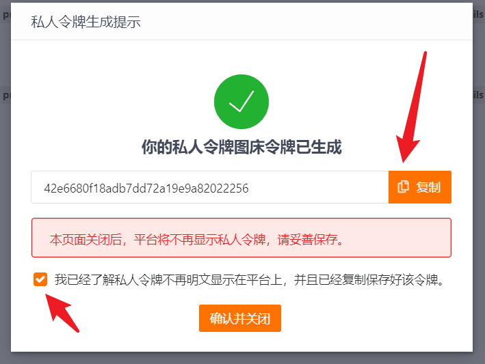Click the 确认并关闭 button
The image size is (485, 364).
pyautogui.click(x=240, y=318)
